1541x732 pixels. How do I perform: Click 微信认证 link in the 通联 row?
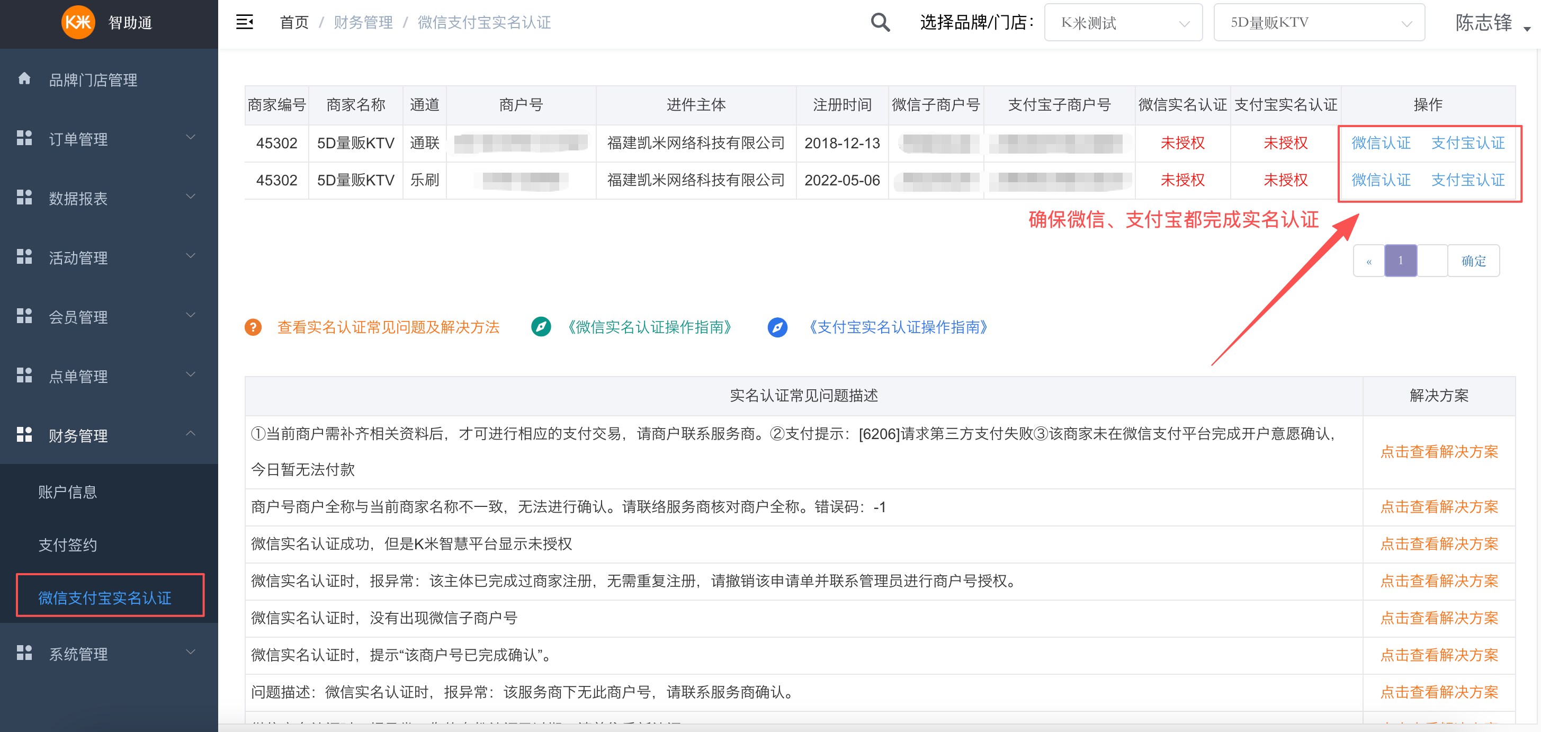(1380, 143)
